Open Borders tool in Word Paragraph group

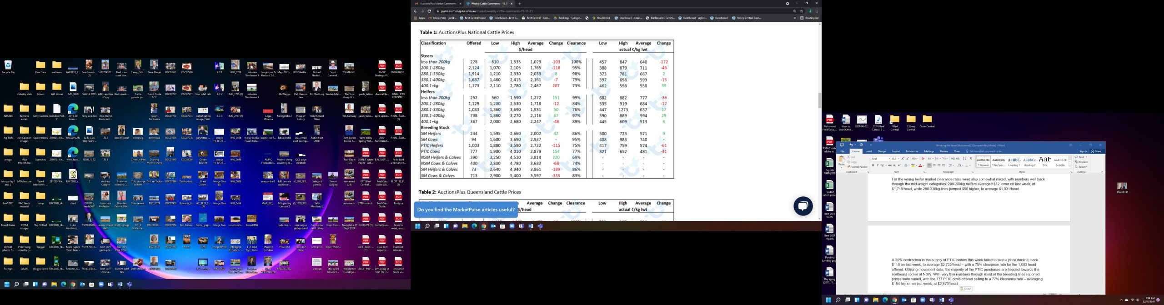(x=966, y=165)
